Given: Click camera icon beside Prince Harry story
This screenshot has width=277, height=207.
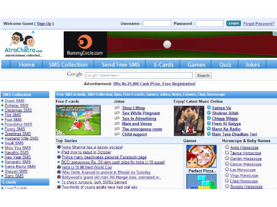Looking at the screenshot, I should [59, 157].
